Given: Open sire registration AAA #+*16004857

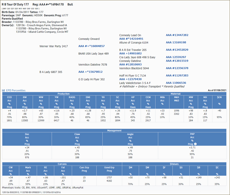Looking at the screenshot, I should point(91,46).
